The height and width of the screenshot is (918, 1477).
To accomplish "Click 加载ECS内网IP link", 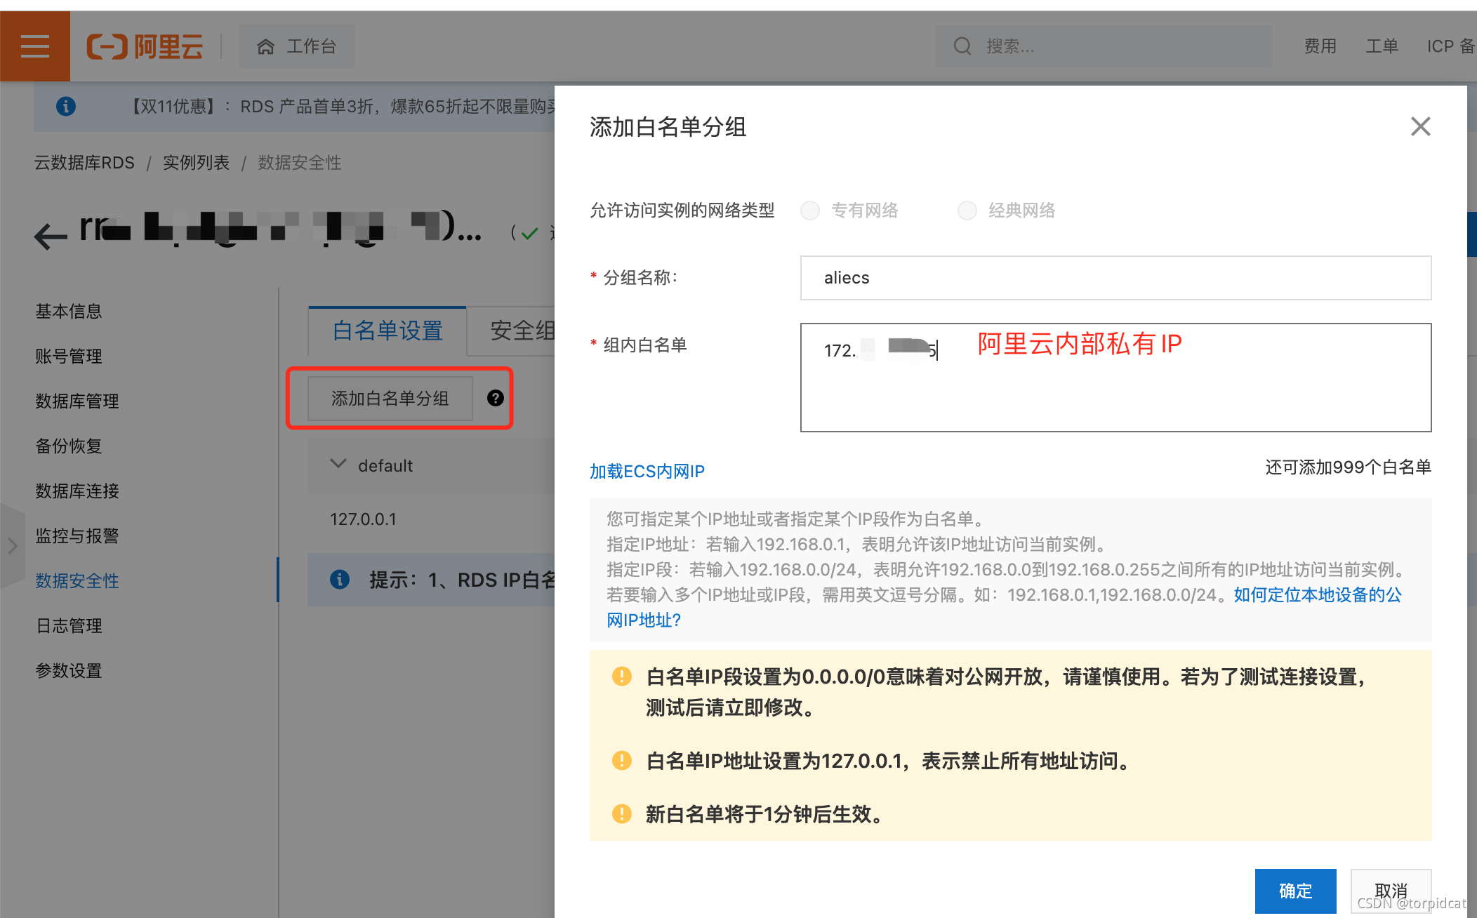I will (647, 471).
